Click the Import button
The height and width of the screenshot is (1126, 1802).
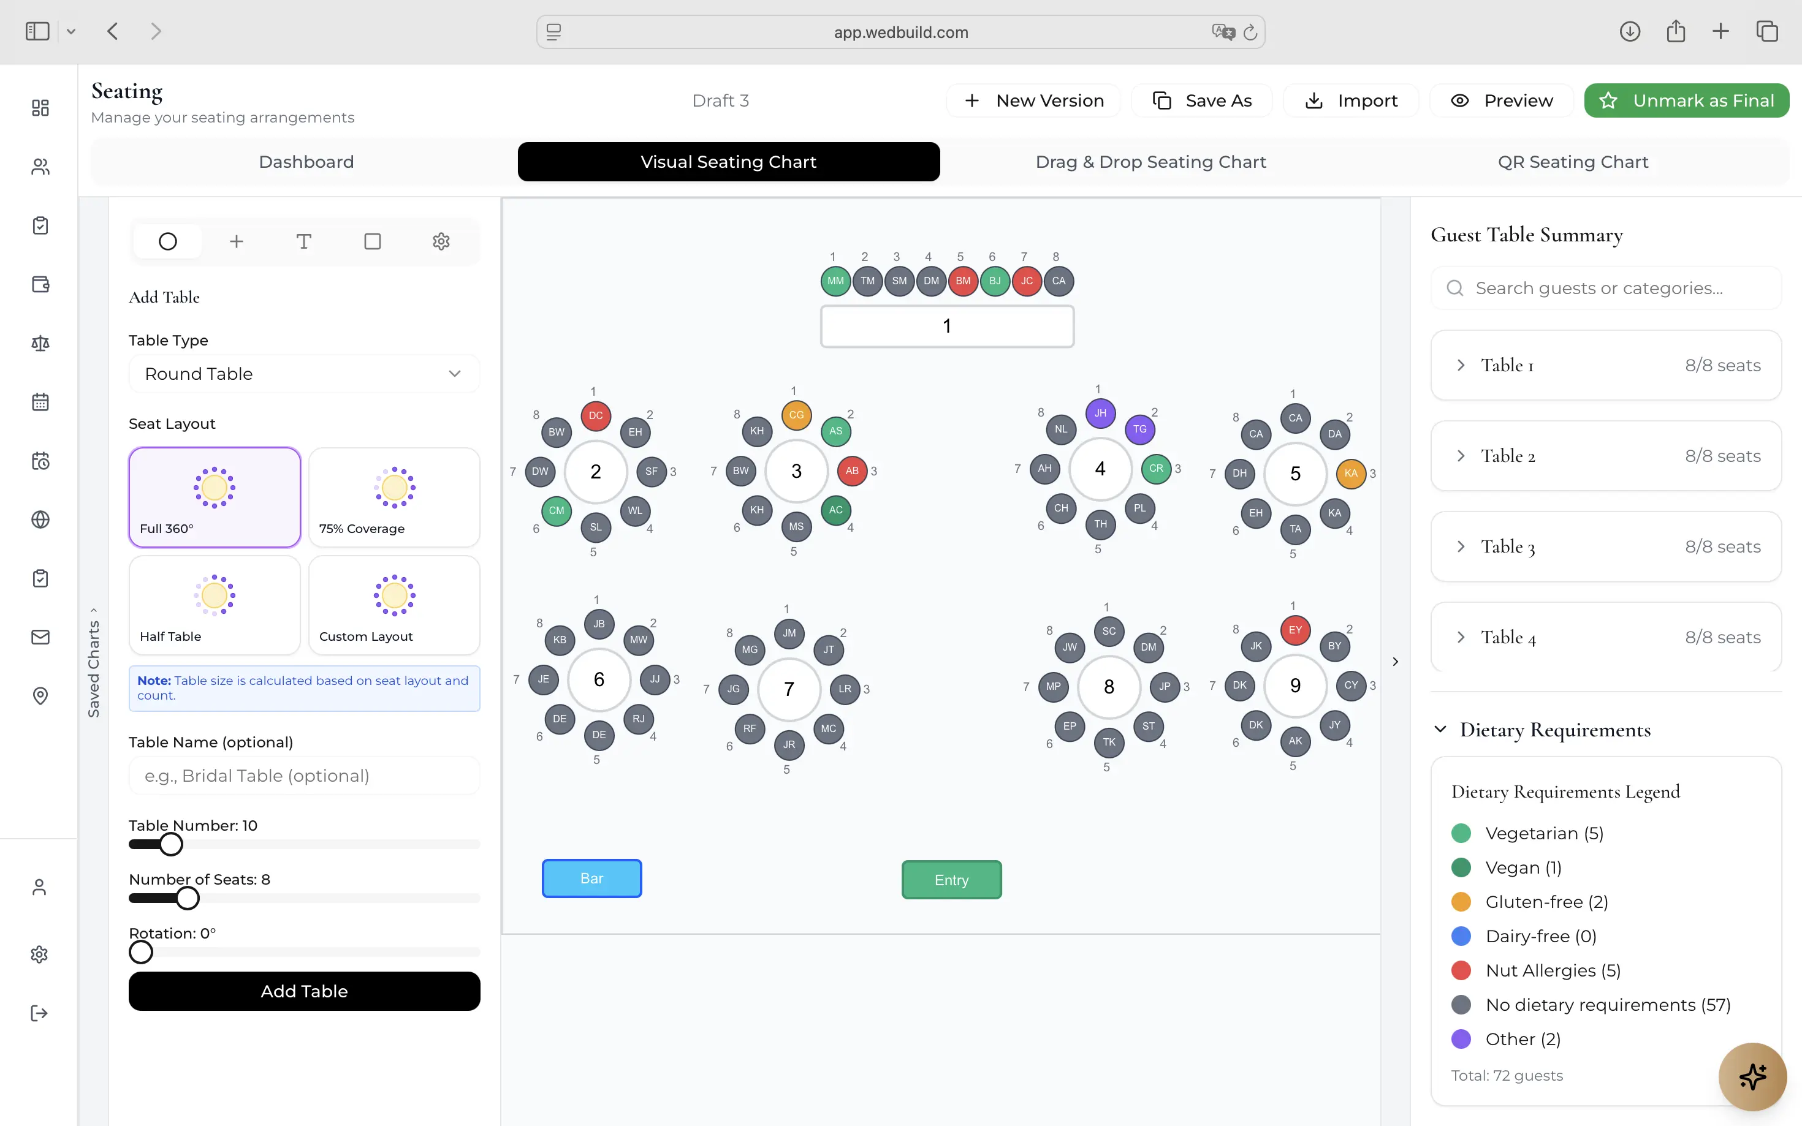coord(1351,100)
